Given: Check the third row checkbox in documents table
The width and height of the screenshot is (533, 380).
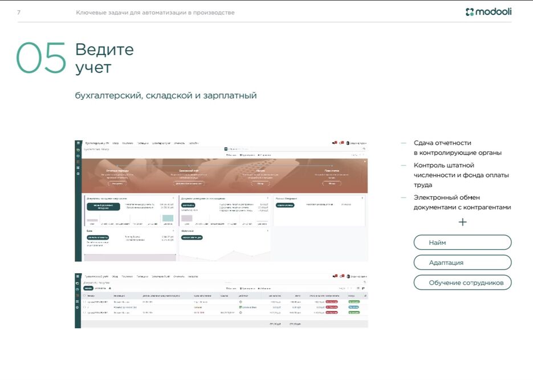Looking at the screenshot, I should [86, 313].
